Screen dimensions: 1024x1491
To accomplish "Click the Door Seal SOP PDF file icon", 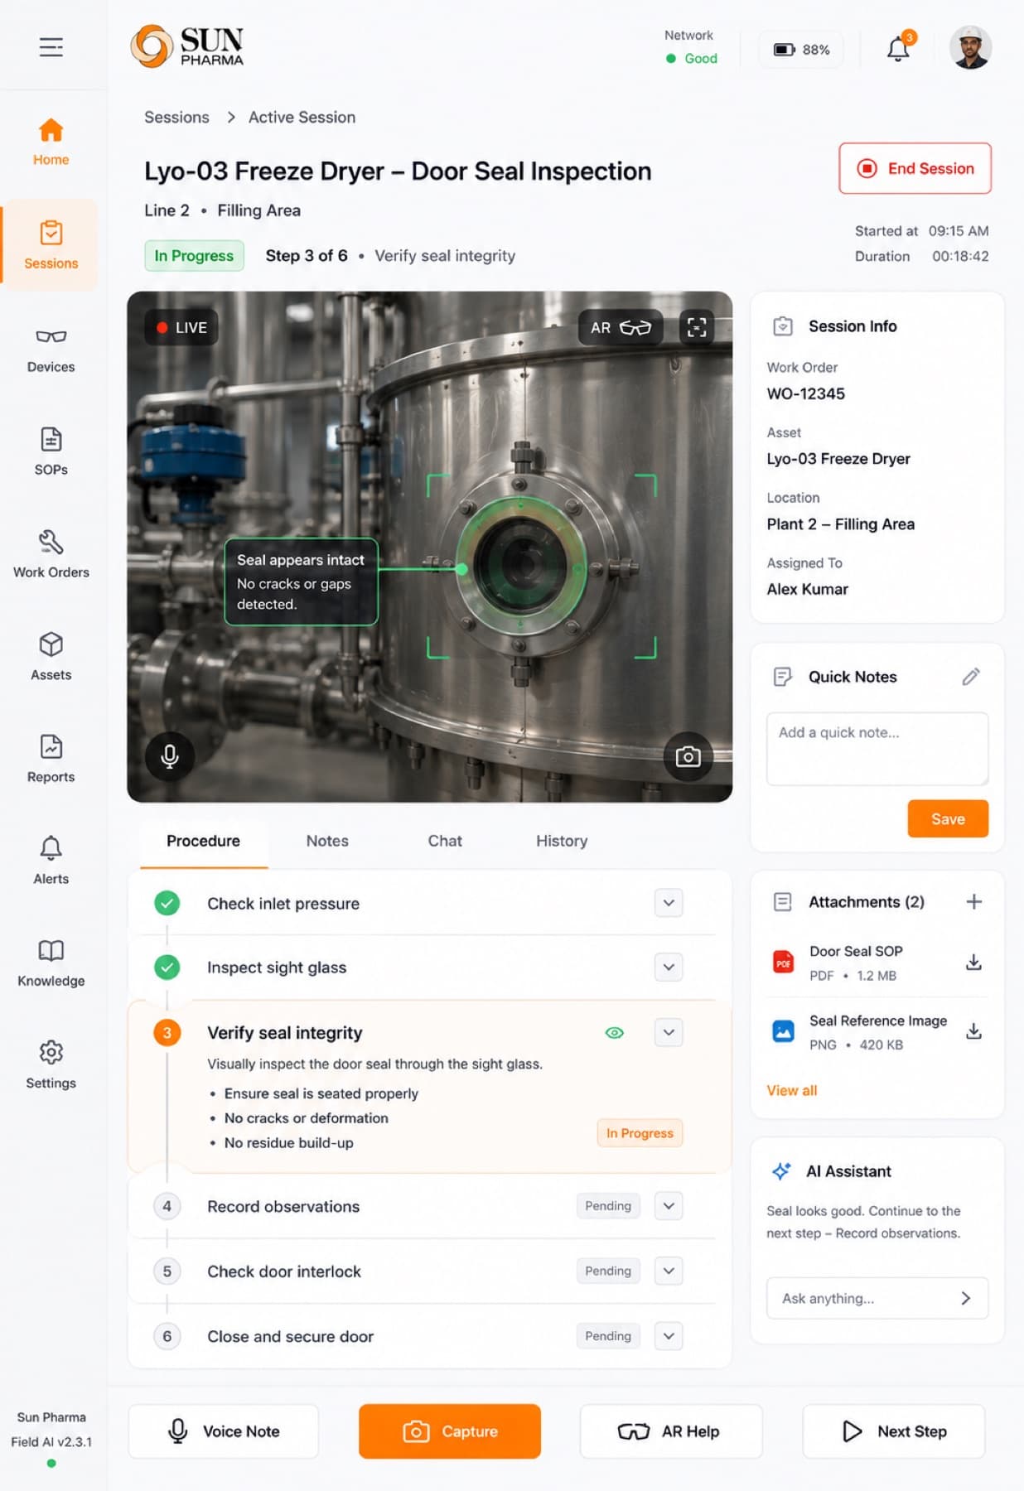I will pyautogui.click(x=783, y=962).
